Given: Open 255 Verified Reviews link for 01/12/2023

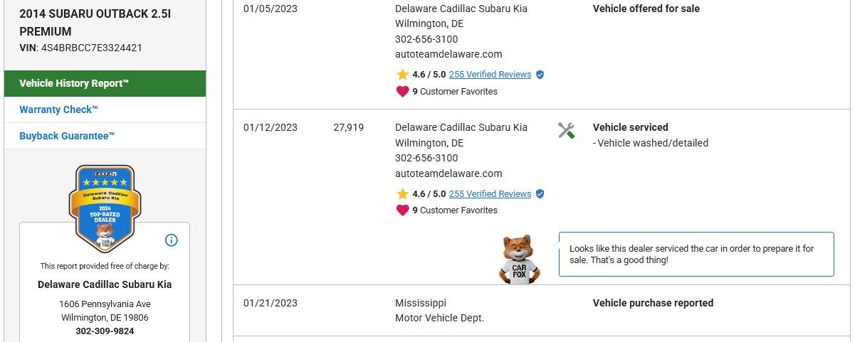Looking at the screenshot, I should click(x=490, y=193).
